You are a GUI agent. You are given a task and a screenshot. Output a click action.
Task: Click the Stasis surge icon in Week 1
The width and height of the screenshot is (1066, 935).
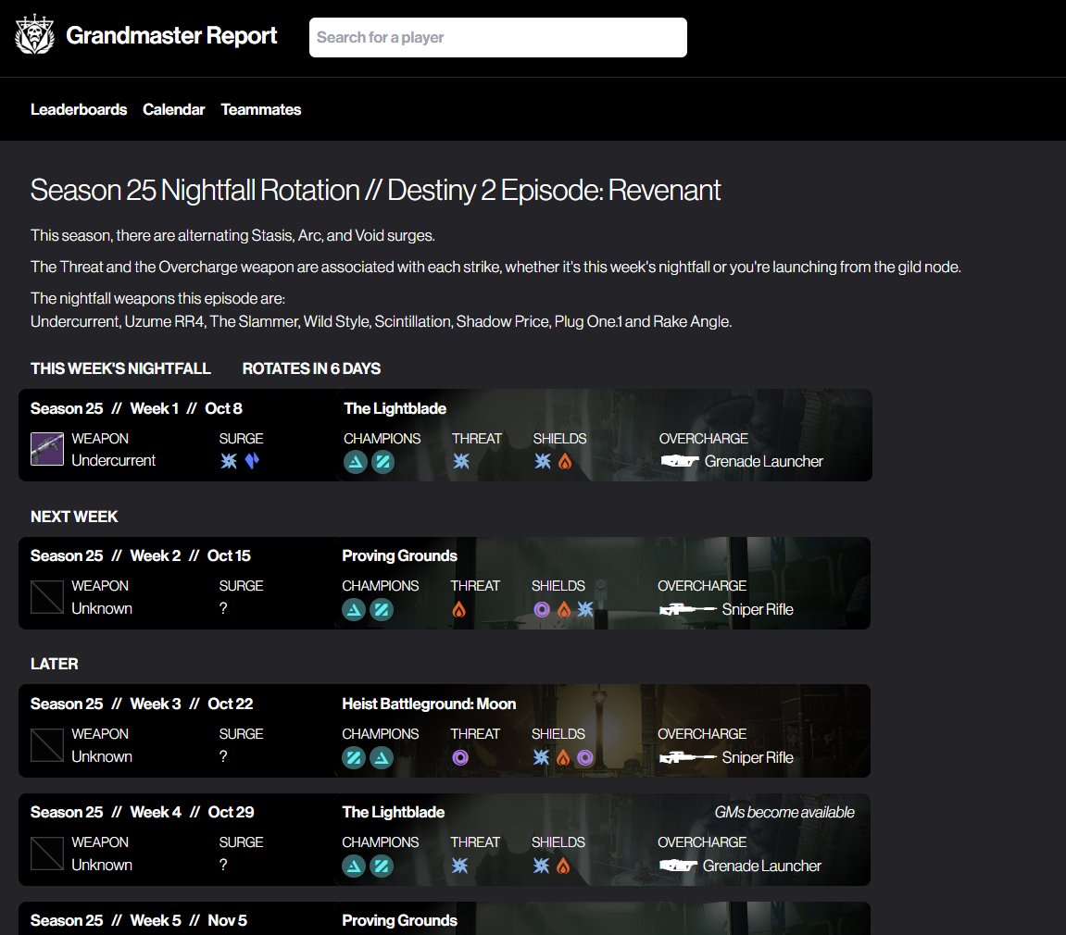point(229,461)
